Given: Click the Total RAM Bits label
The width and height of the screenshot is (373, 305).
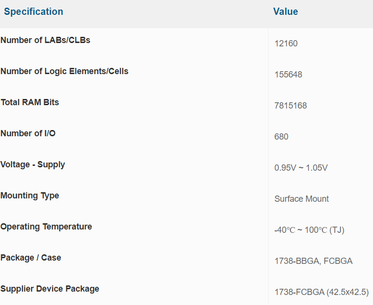Looking at the screenshot, I should [30, 102].
